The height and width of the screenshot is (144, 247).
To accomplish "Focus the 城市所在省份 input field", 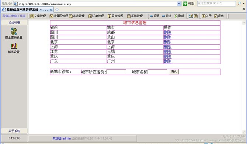I will pos(116,72).
